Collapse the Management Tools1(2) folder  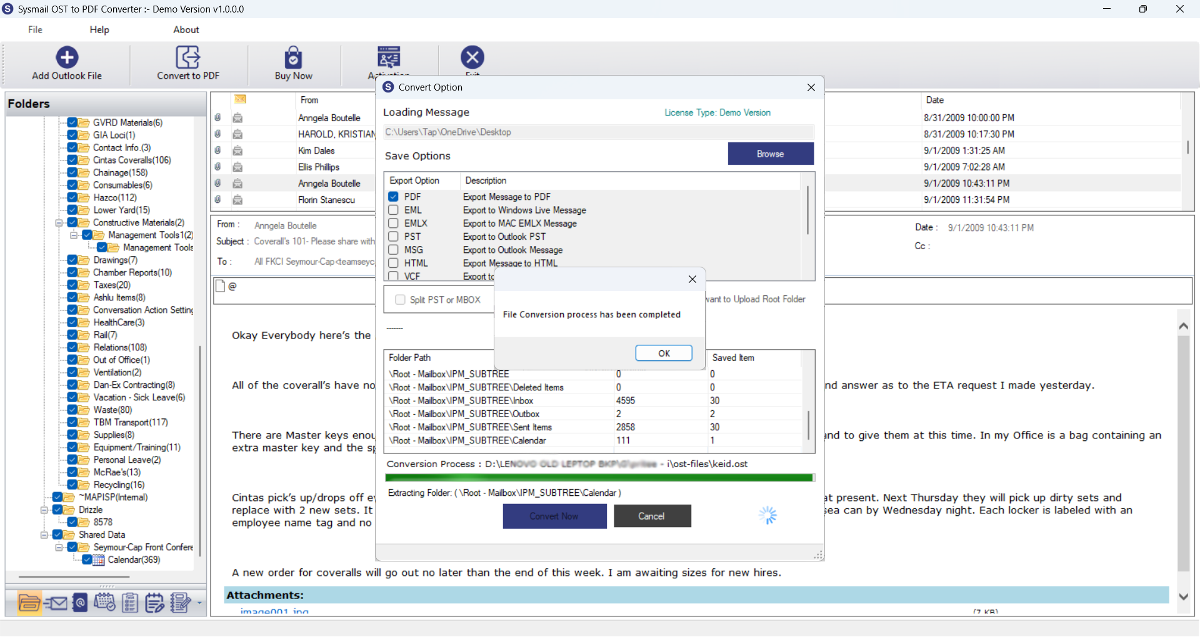(74, 235)
